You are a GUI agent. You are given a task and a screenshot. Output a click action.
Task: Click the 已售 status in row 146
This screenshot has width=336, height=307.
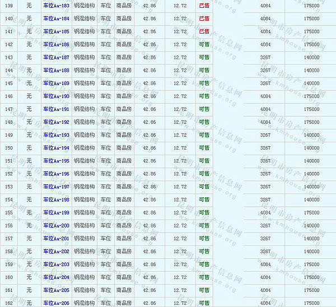tap(204, 96)
